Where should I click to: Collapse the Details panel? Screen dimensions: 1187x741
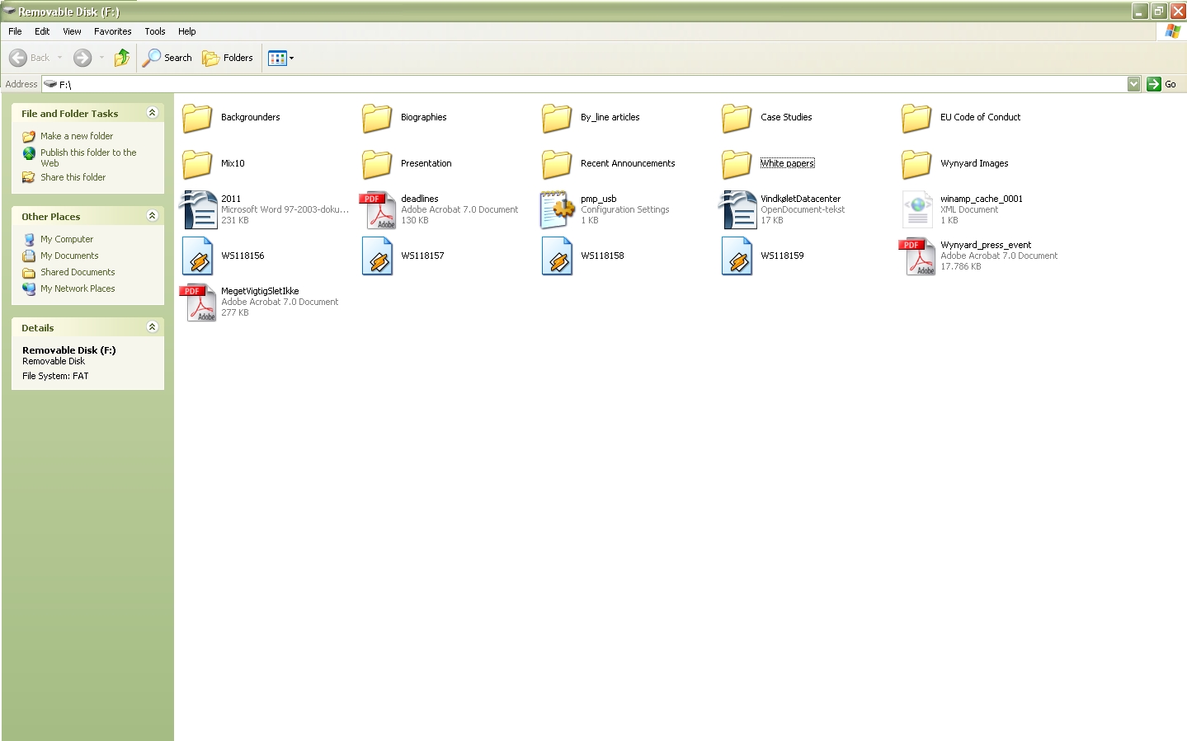tap(152, 327)
